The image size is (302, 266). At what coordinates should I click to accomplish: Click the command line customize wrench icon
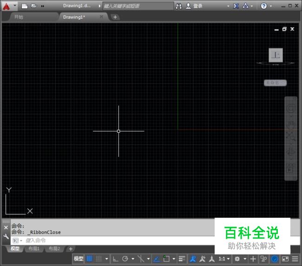point(6,236)
